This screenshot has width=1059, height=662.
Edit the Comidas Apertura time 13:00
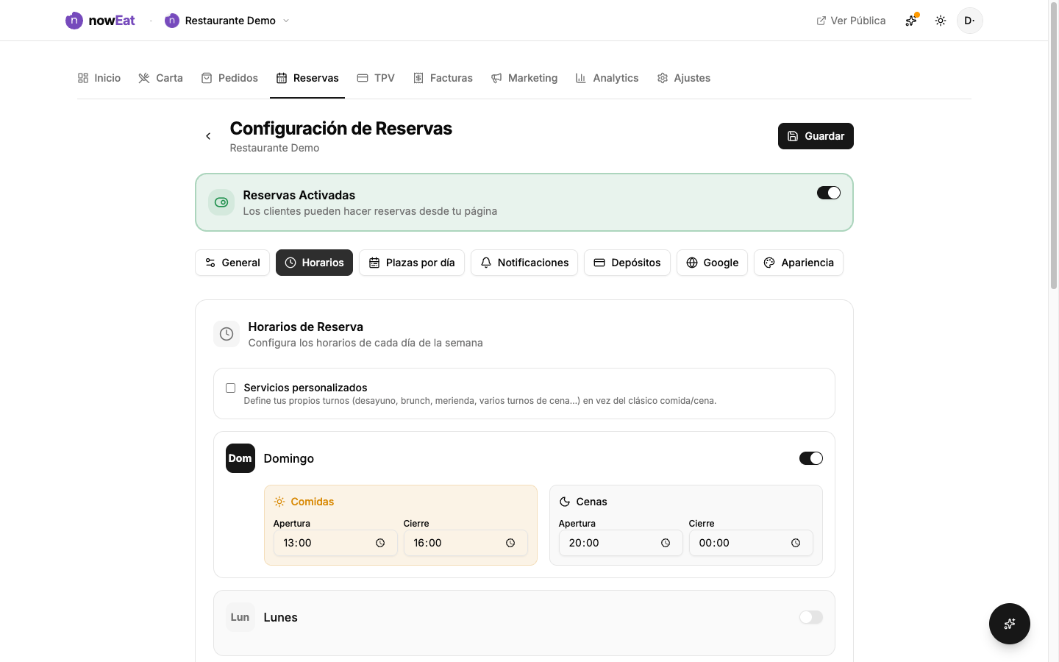pos(335,543)
